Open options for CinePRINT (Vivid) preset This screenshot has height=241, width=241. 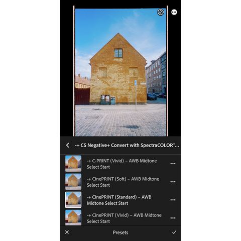pos(173,218)
